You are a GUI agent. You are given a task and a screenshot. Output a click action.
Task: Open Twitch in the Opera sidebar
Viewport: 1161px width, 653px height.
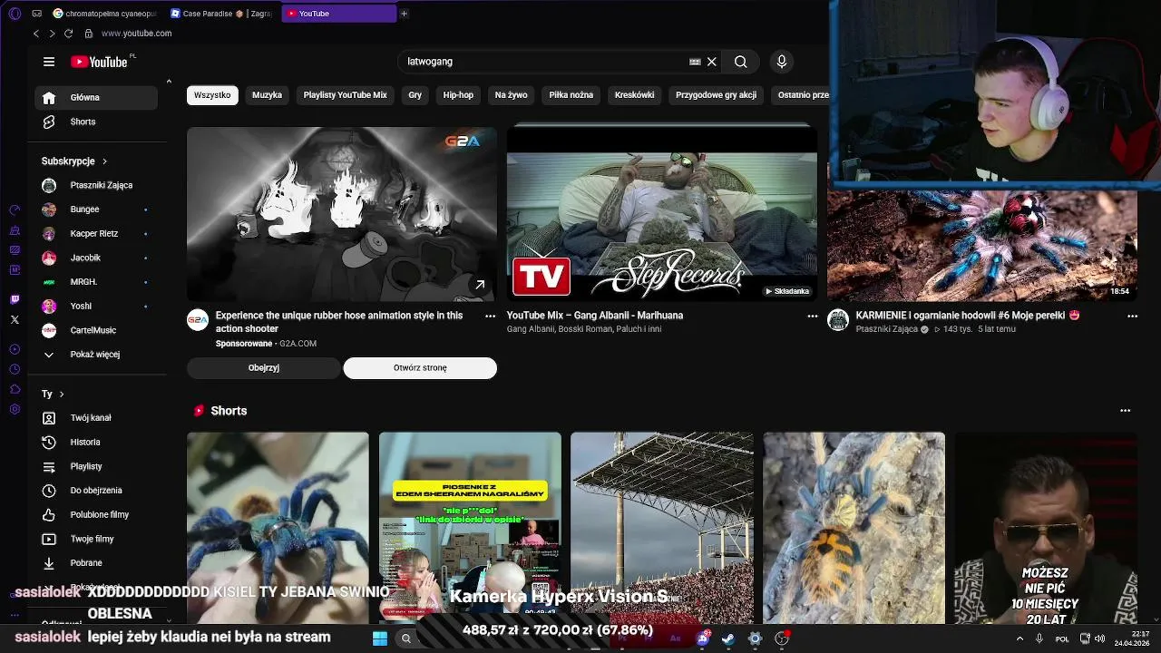pos(15,298)
